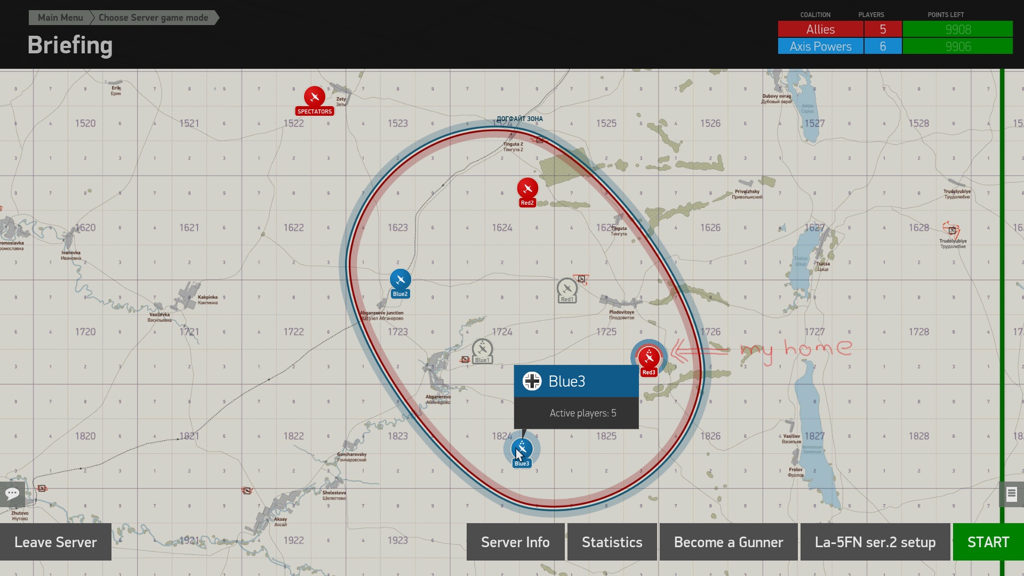Click Active players: 5 text
Image resolution: width=1024 pixels, height=576 pixels.
pos(583,413)
